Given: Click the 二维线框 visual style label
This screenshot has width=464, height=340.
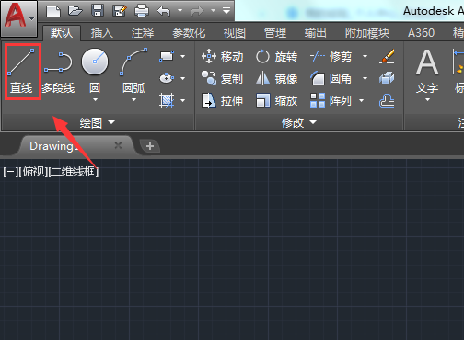Looking at the screenshot, I should coord(74,172).
